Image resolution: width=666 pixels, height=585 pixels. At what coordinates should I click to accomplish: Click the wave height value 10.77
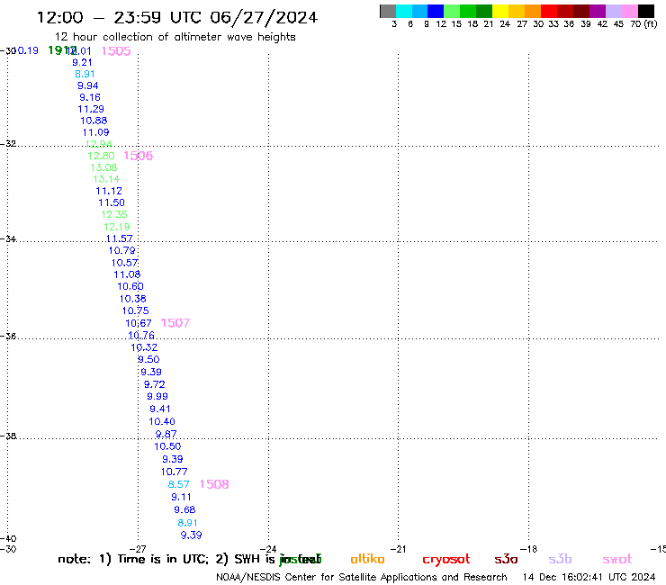[x=174, y=472]
